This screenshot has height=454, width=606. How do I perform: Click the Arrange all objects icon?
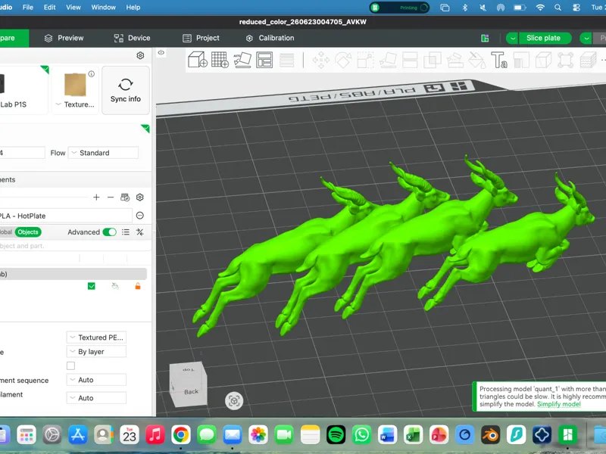pyautogui.click(x=264, y=60)
